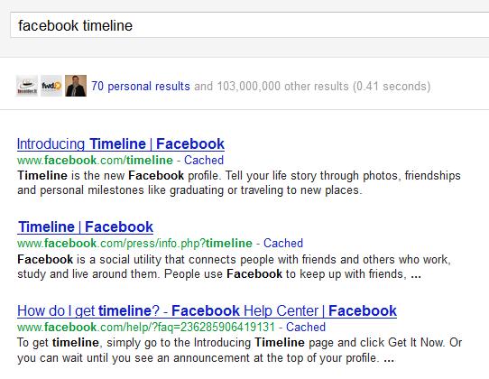Viewport: 489px width, 379px height.
Task: Open How do I get timeline result
Action: 208,311
